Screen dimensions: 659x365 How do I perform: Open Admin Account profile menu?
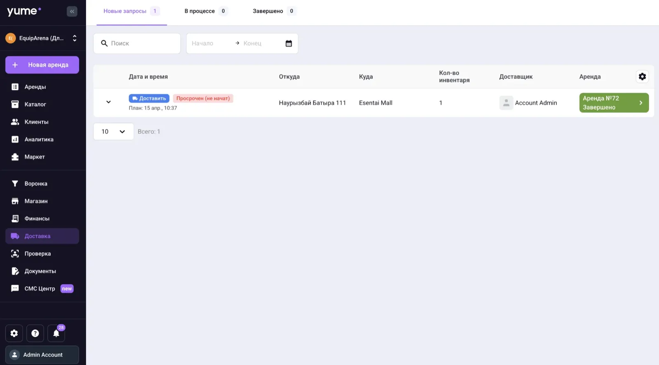click(x=42, y=355)
